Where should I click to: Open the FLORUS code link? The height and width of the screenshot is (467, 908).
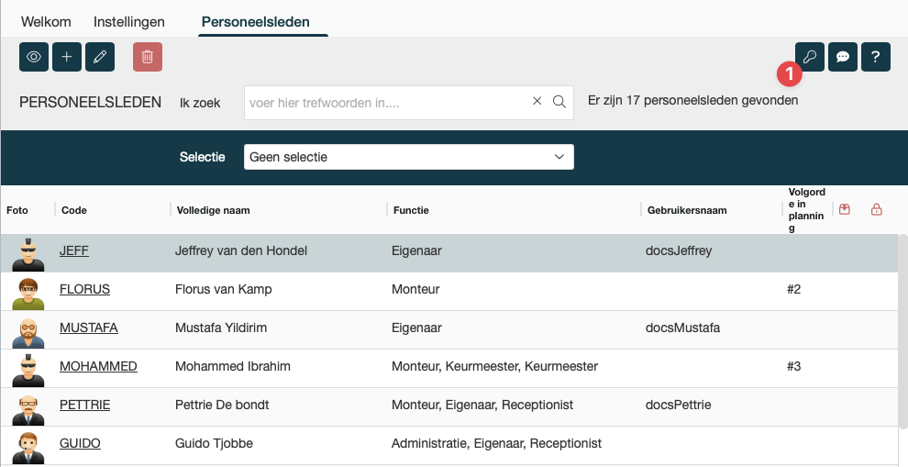click(x=84, y=289)
